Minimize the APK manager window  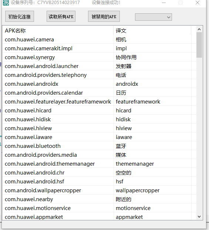164,3
